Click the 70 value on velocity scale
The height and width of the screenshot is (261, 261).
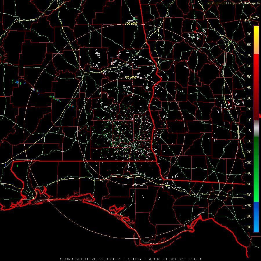[249, 55]
